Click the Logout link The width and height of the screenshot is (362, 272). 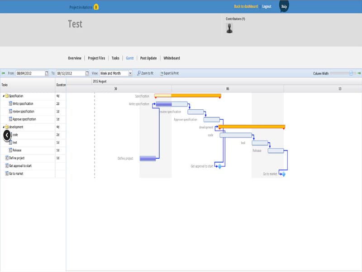[267, 6]
